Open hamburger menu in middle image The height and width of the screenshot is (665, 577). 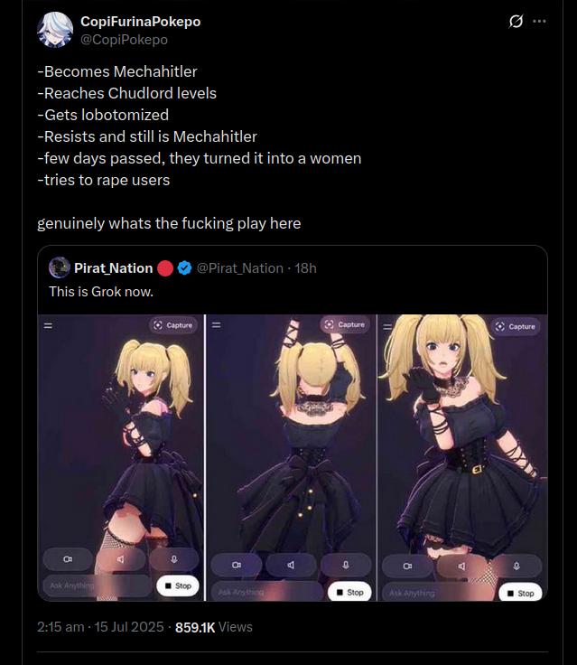(x=216, y=325)
